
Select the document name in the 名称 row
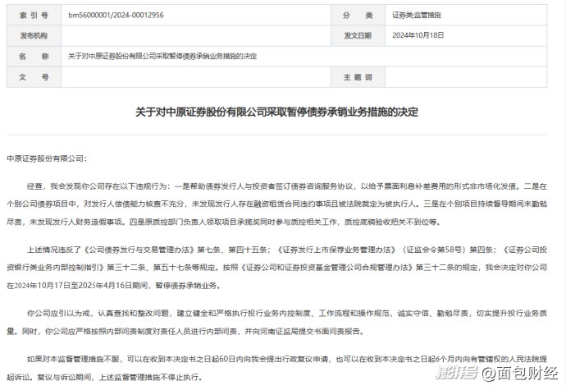tap(162, 56)
